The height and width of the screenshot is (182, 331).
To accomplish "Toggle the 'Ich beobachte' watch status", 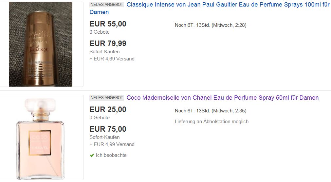I will pyautogui.click(x=108, y=155).
